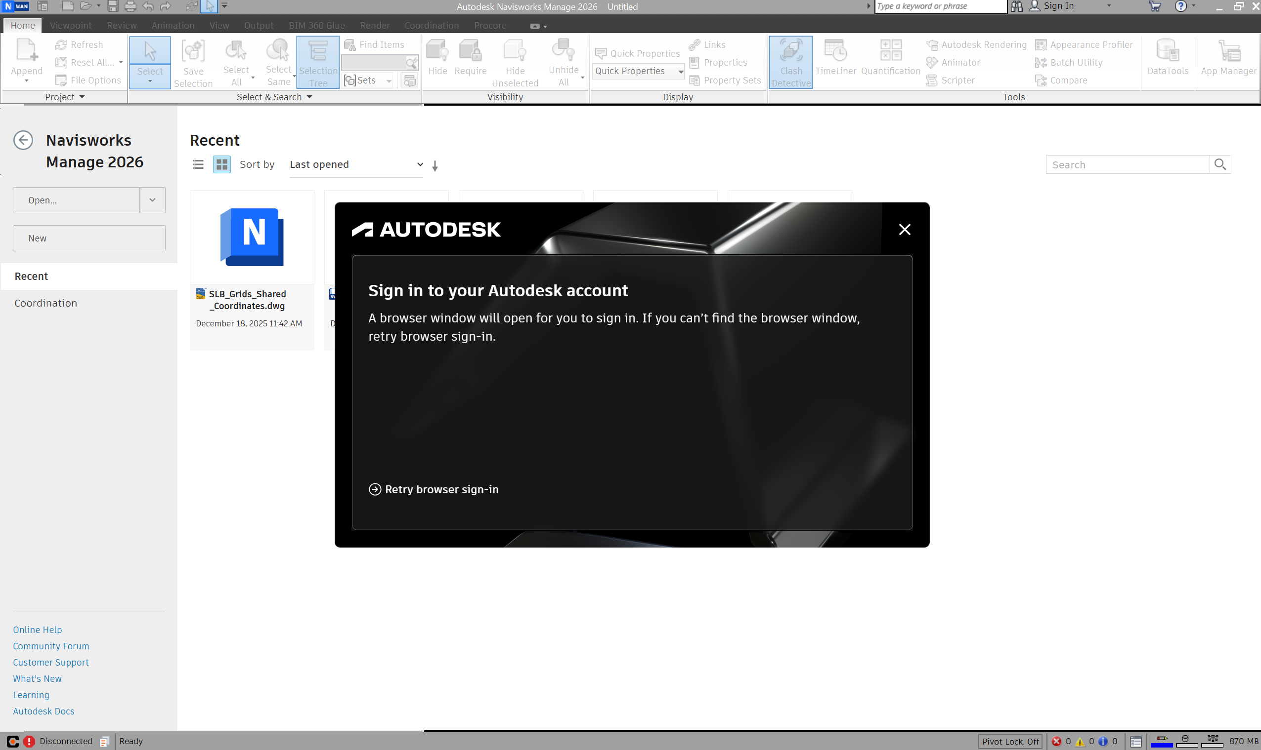Click the back arrow beside Navisworks Manage
This screenshot has height=750, width=1261.
point(23,140)
